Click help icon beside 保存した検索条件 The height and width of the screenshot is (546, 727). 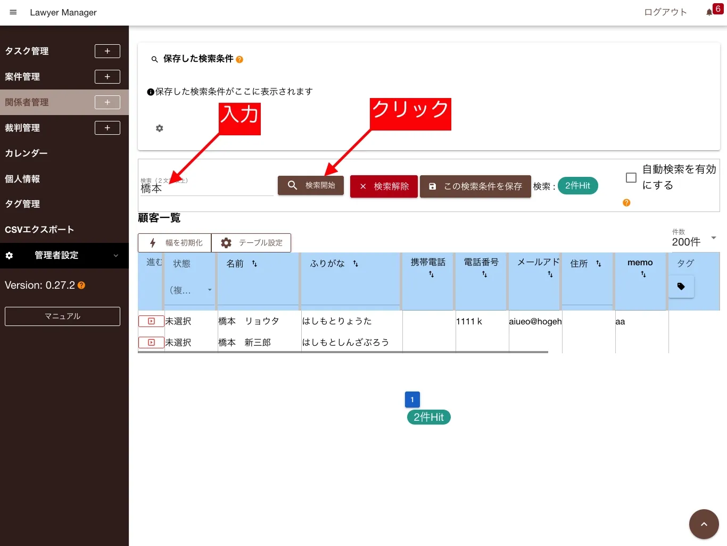pyautogui.click(x=239, y=60)
